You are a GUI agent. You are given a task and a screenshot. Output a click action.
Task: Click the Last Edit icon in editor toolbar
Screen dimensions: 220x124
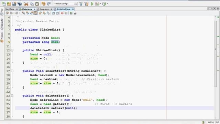tap(7, 13)
